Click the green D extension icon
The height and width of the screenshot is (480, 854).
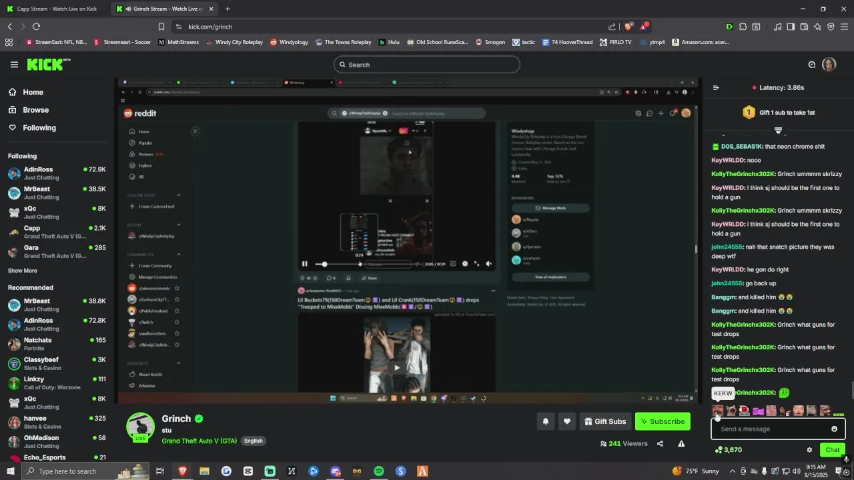729,27
